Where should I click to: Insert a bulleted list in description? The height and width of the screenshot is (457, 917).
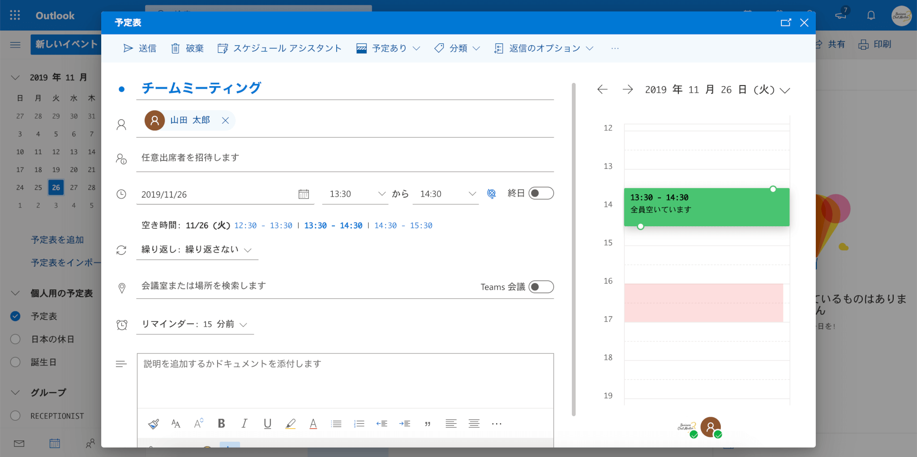pos(336,423)
